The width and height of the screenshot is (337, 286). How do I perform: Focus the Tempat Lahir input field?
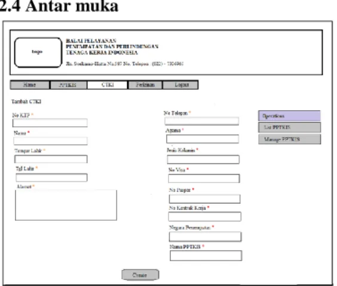(x=51, y=159)
